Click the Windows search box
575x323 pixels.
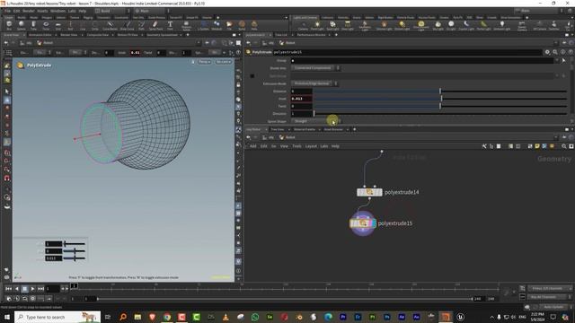coord(57,317)
